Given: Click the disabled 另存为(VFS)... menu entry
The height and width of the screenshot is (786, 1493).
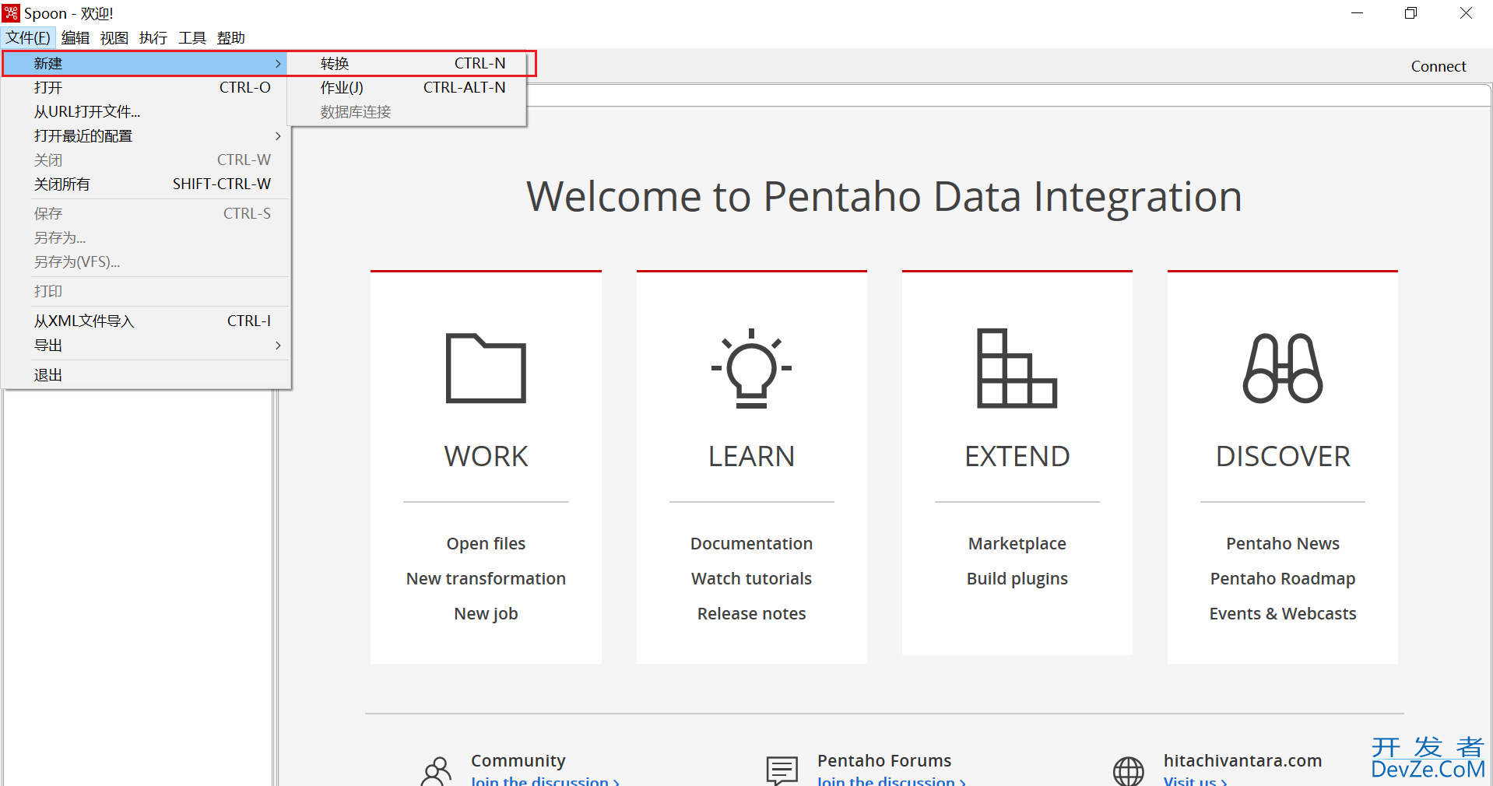Looking at the screenshot, I should [146, 262].
